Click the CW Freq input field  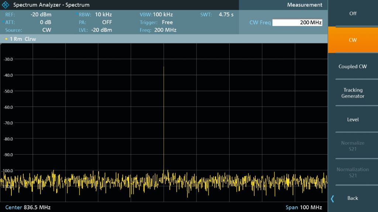[x=297, y=22]
